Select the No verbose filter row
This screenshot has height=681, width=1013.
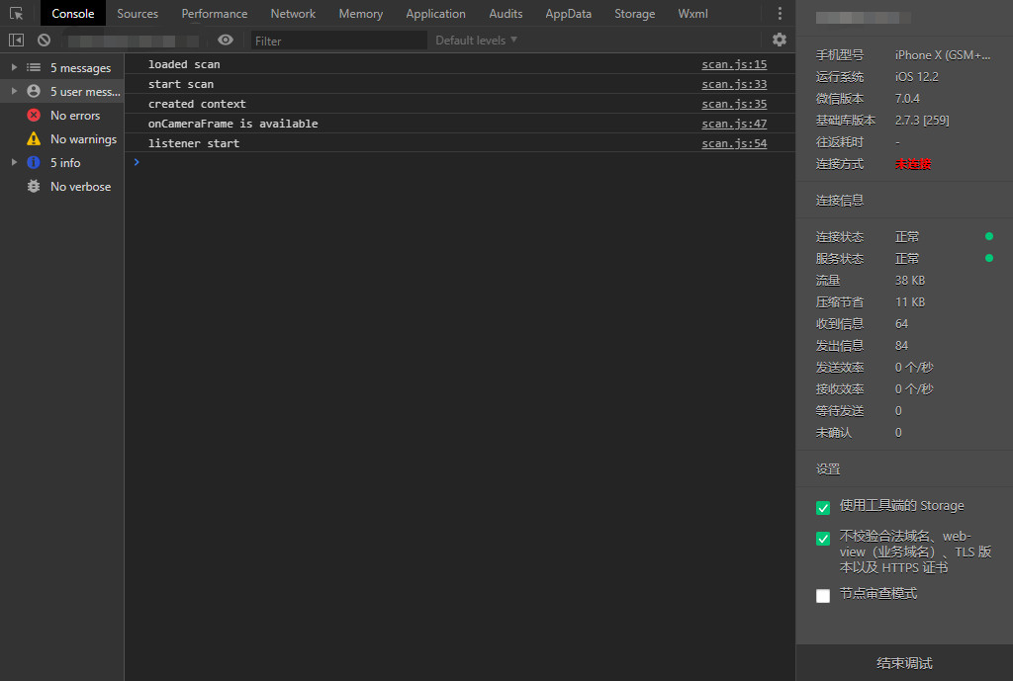point(62,187)
